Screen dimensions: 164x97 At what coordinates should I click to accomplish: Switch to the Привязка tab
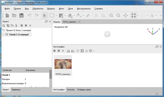16,90
